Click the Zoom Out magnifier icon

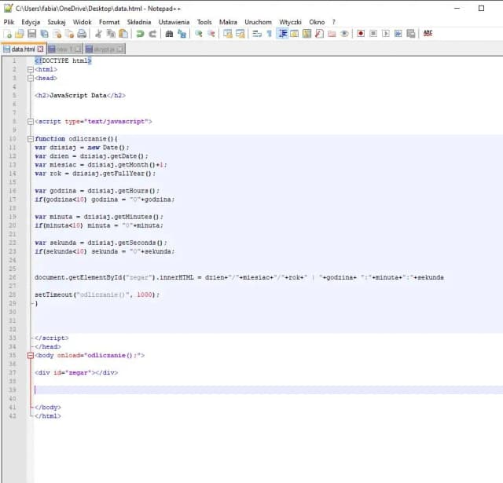pos(211,34)
